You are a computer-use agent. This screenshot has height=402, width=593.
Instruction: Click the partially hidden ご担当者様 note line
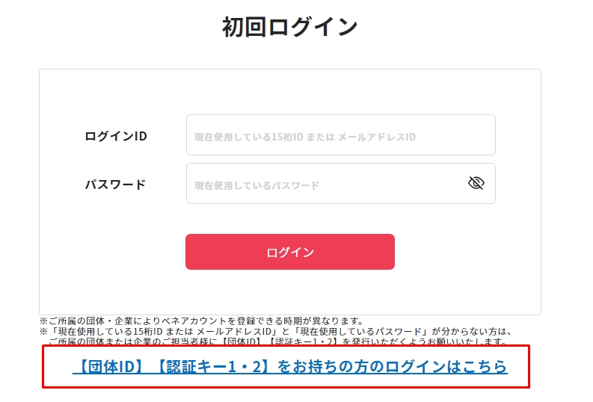[x=278, y=341]
